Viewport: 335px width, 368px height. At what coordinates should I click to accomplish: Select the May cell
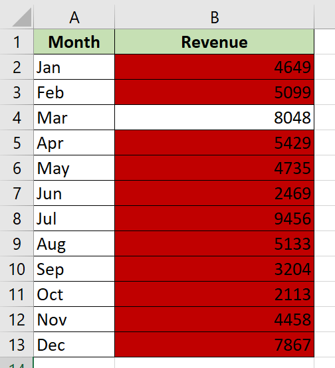74,168
